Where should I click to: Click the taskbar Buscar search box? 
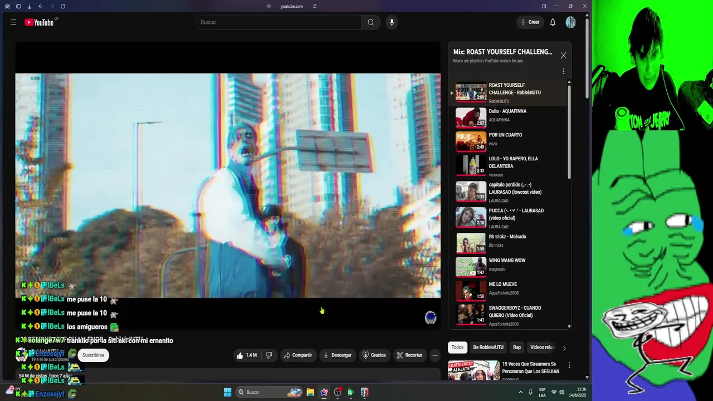pos(270,392)
